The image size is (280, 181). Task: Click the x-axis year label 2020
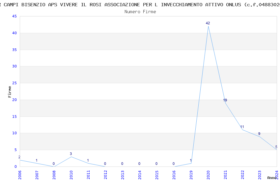[x=208, y=175]
